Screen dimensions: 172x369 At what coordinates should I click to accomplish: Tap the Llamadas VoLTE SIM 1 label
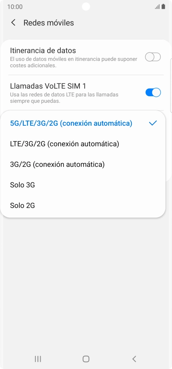pos(48,86)
